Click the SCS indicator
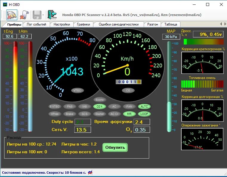 click(x=84, y=114)
